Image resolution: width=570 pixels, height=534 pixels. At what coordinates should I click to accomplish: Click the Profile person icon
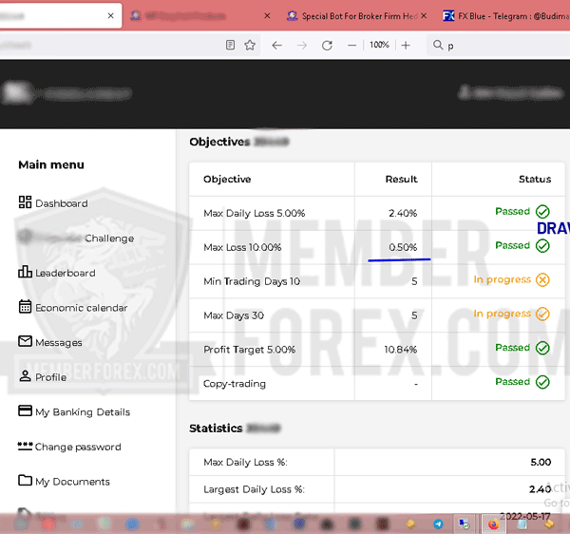(26, 377)
